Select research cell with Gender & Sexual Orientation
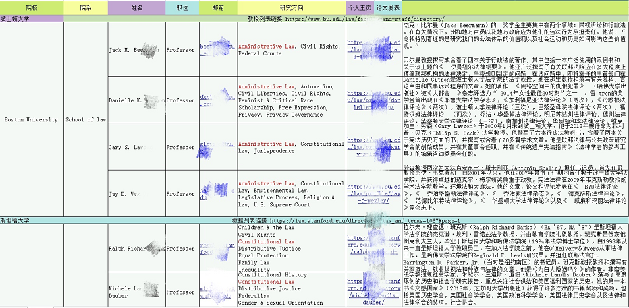 pos(292,290)
